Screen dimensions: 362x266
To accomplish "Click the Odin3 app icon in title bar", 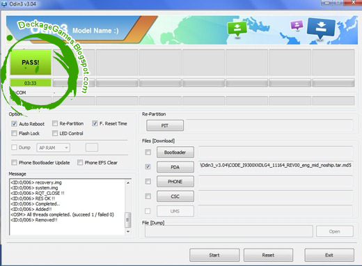I will coord(4,3).
